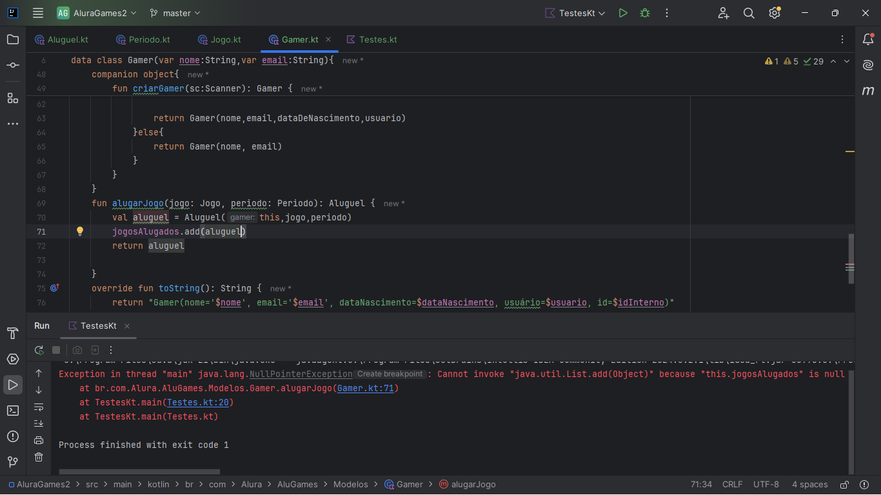Open the Git tool window icon
881x495 pixels.
[x=13, y=462]
